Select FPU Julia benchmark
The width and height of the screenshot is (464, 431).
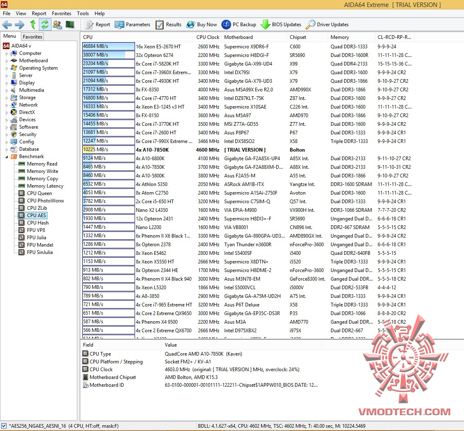[37, 238]
